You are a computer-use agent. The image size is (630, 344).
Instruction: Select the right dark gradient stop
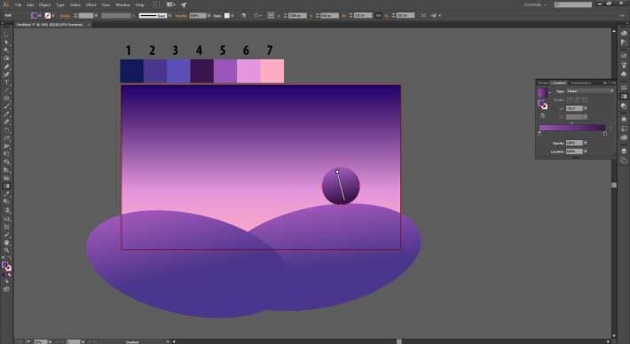pyautogui.click(x=605, y=134)
